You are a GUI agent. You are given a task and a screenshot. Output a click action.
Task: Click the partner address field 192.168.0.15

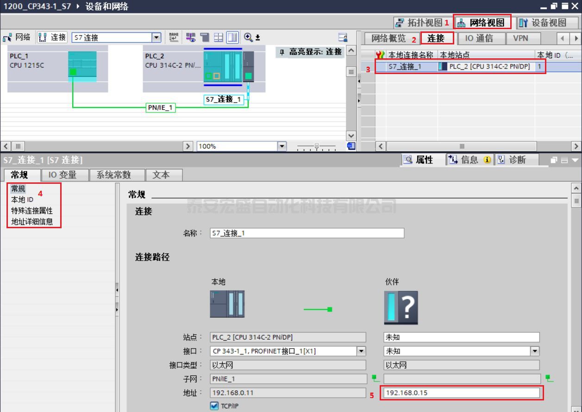461,393
